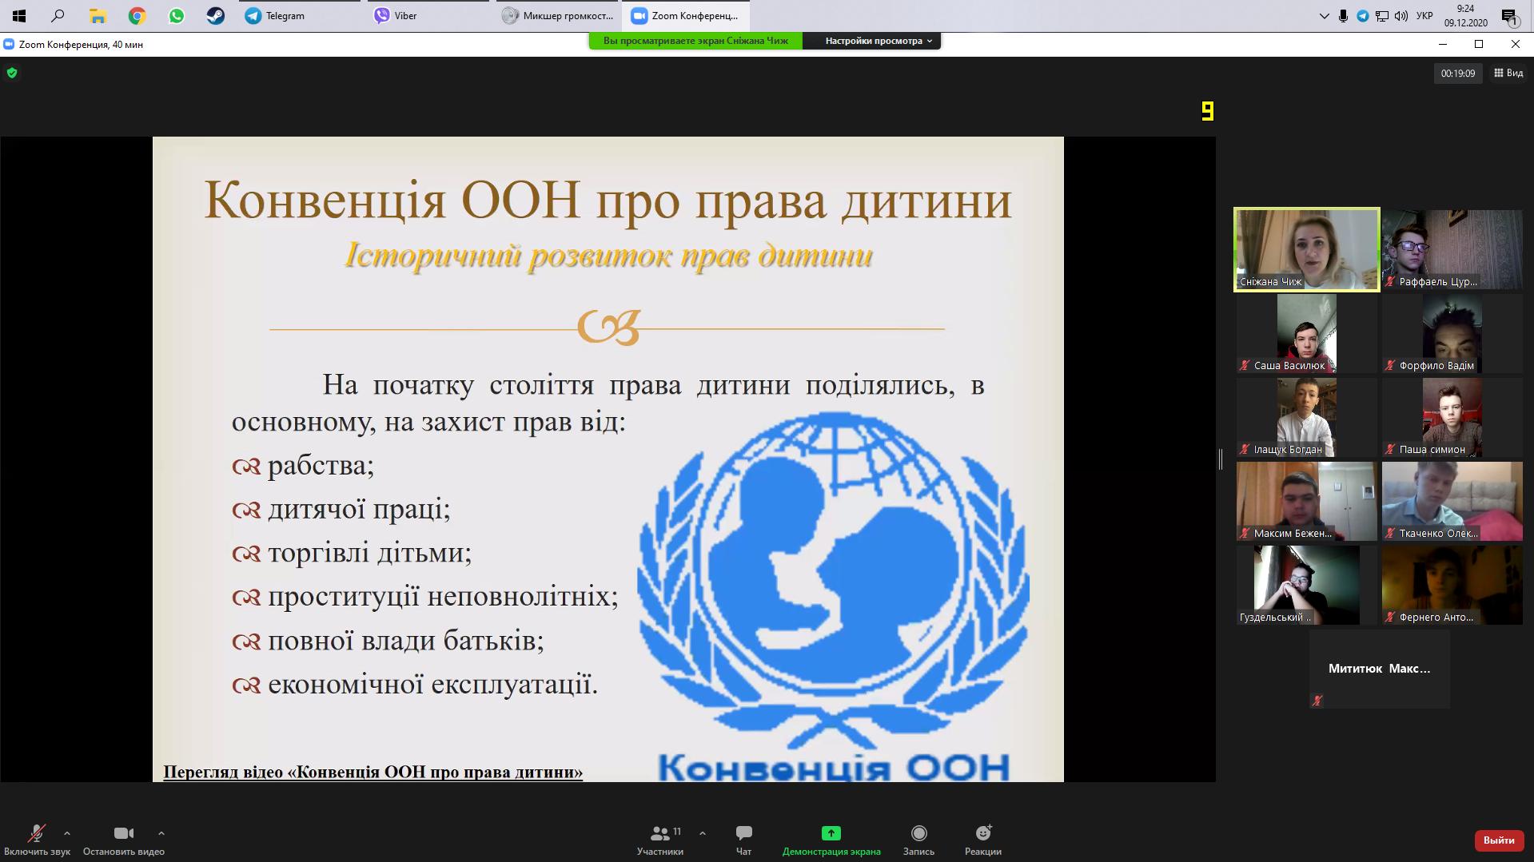Viewport: 1534px width, 862px height.
Task: Select Раффаель Цур... video thumbnail
Action: pos(1452,249)
